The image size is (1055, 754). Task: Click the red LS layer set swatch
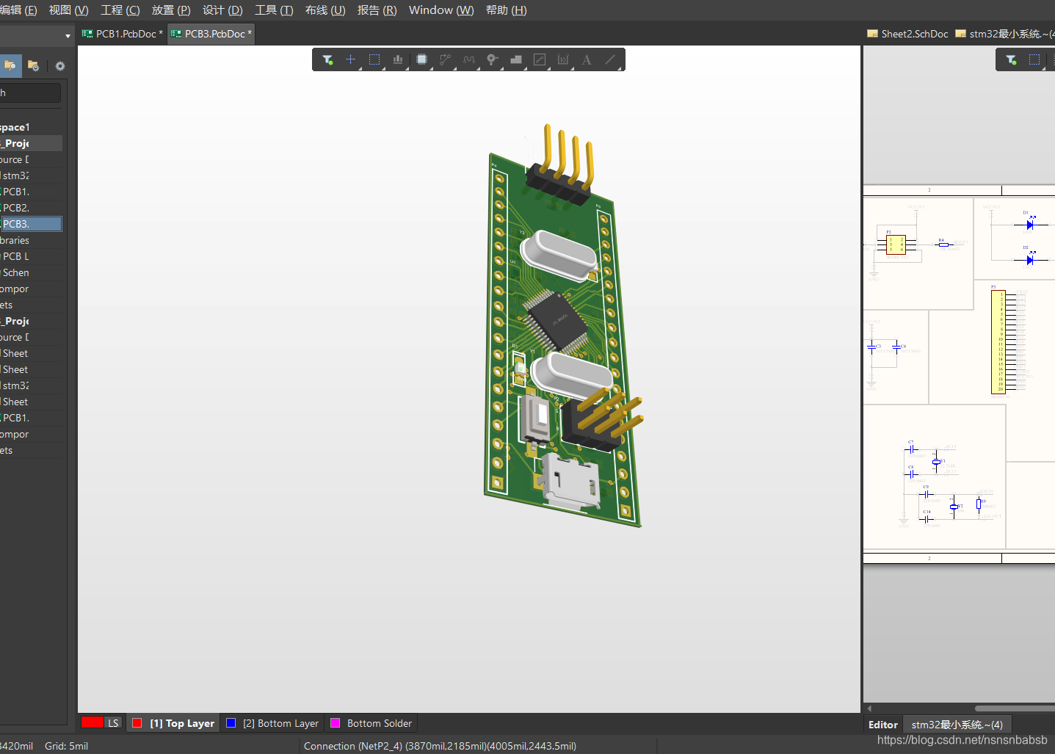tap(93, 722)
